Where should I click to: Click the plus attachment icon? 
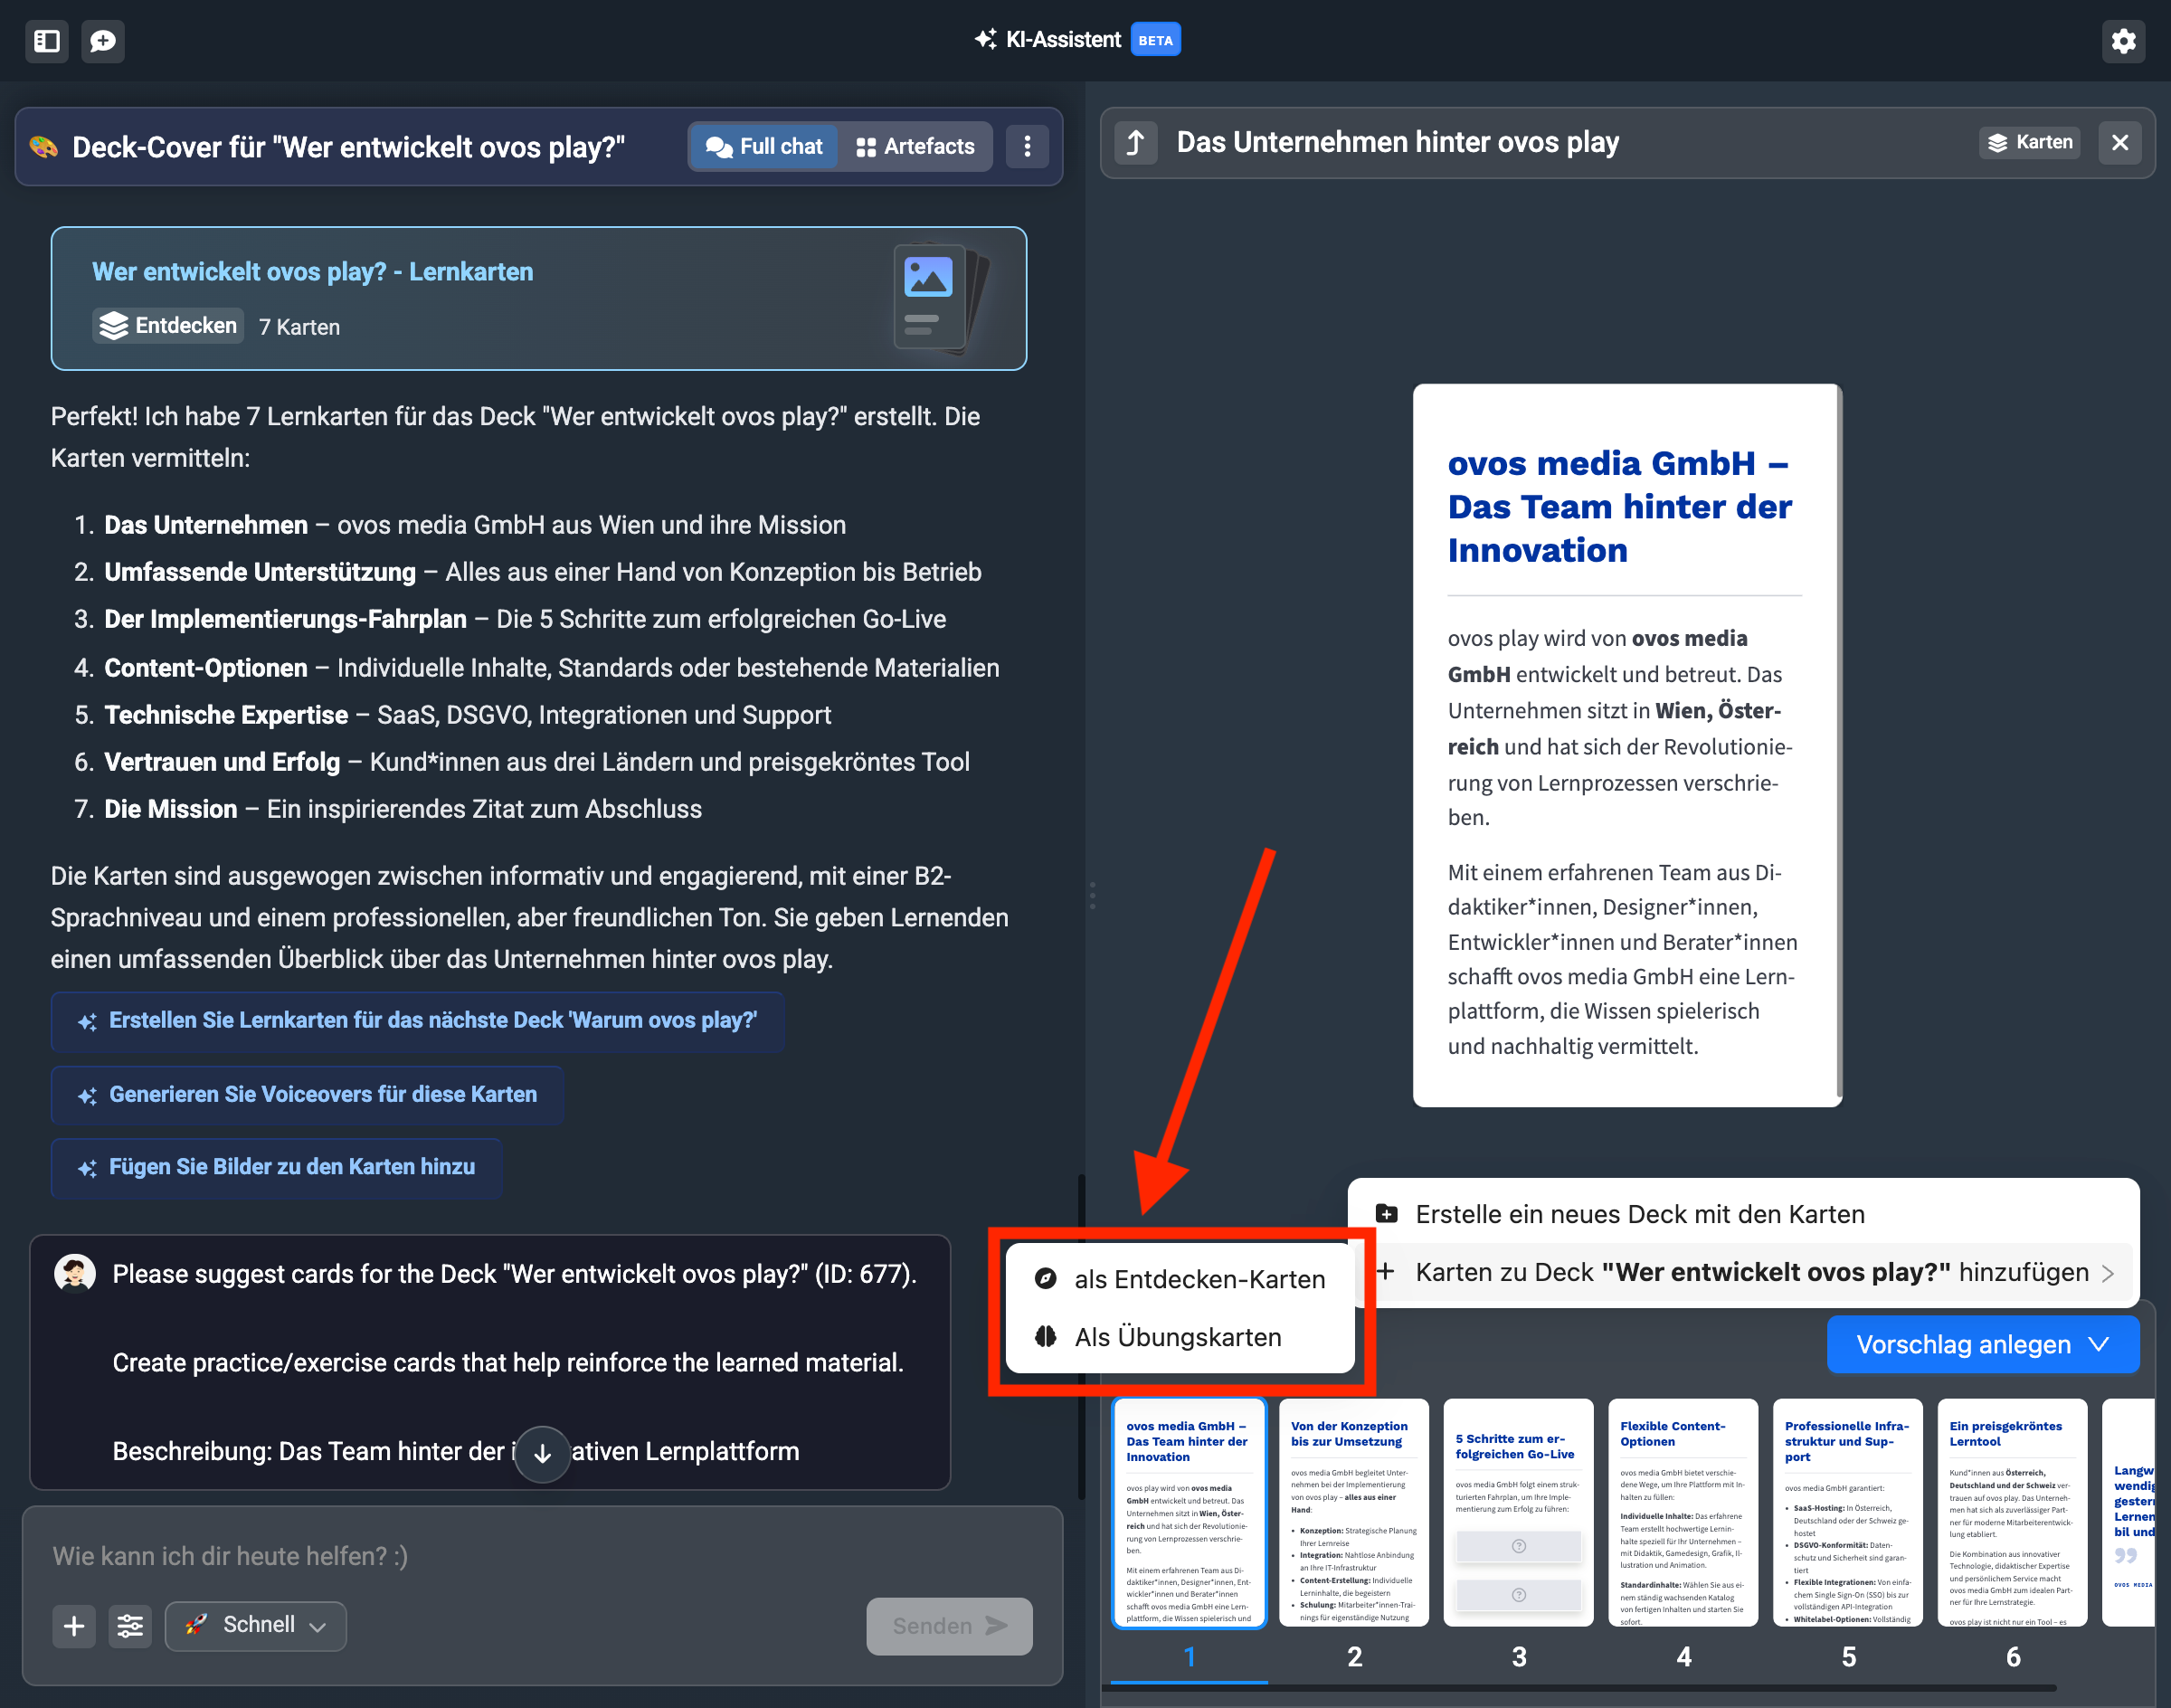pos(74,1626)
